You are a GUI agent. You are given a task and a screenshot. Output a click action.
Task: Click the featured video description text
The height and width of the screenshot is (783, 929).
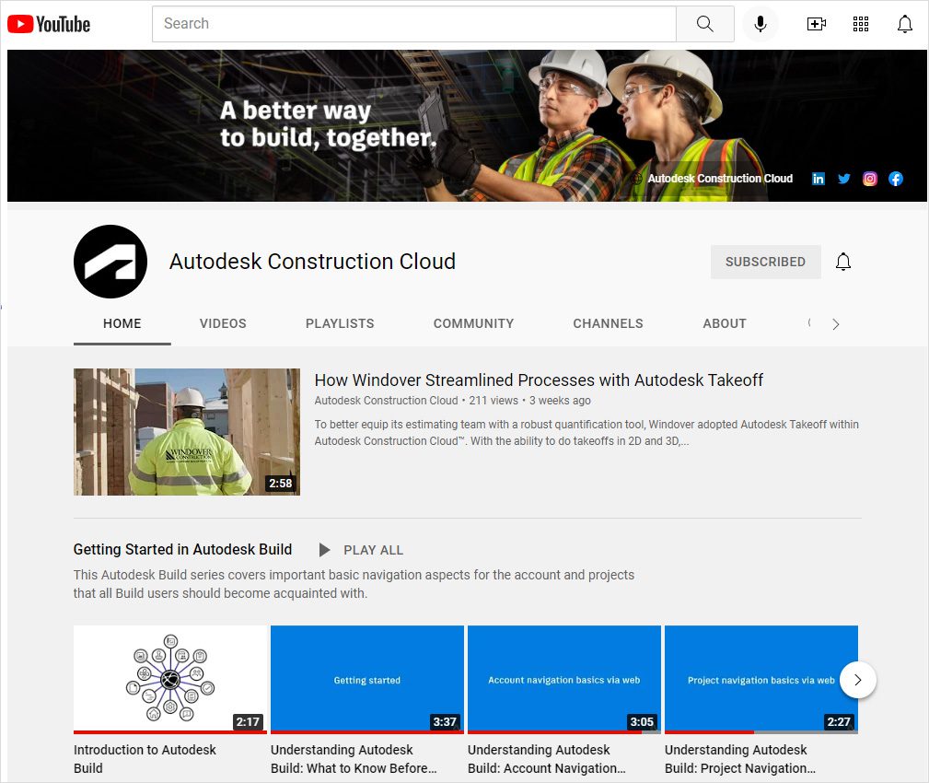[586, 433]
